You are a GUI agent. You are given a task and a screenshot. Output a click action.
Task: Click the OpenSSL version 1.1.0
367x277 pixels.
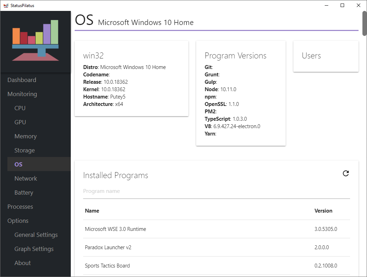234,104
